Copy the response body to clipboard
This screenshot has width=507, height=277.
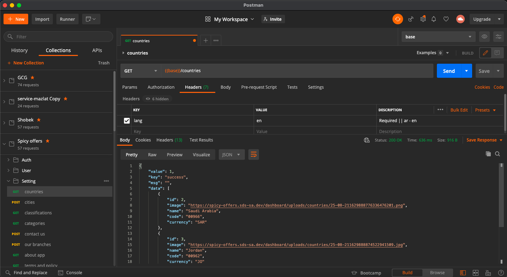[488, 154]
